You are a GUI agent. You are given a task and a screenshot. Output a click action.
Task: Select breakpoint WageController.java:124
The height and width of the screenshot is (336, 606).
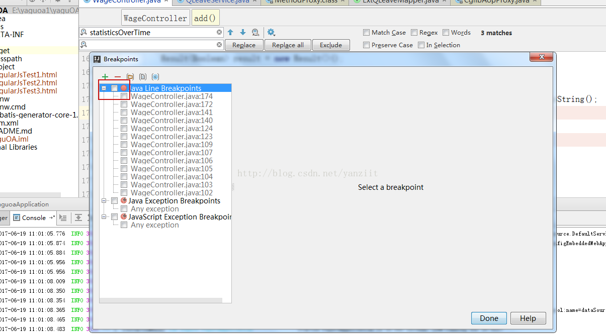click(x=171, y=129)
